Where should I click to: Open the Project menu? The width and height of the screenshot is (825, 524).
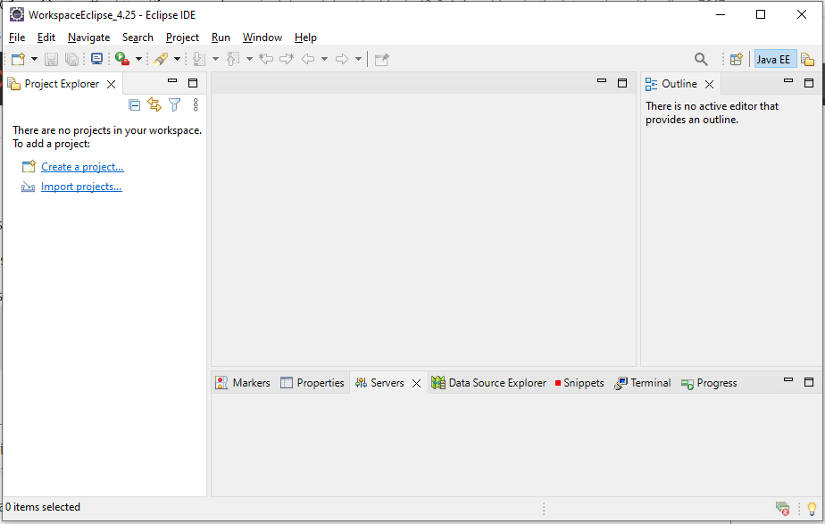(182, 37)
